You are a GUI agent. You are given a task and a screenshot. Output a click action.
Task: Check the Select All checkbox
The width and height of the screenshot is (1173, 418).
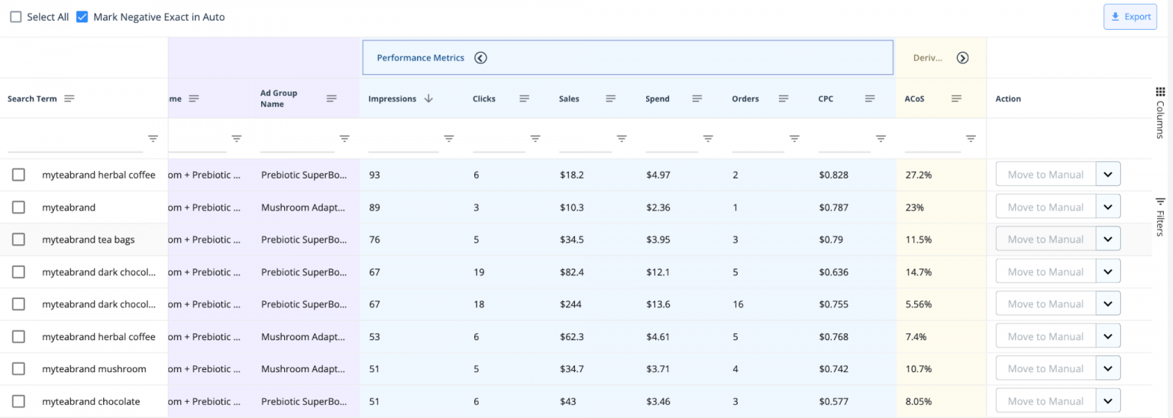tap(16, 17)
